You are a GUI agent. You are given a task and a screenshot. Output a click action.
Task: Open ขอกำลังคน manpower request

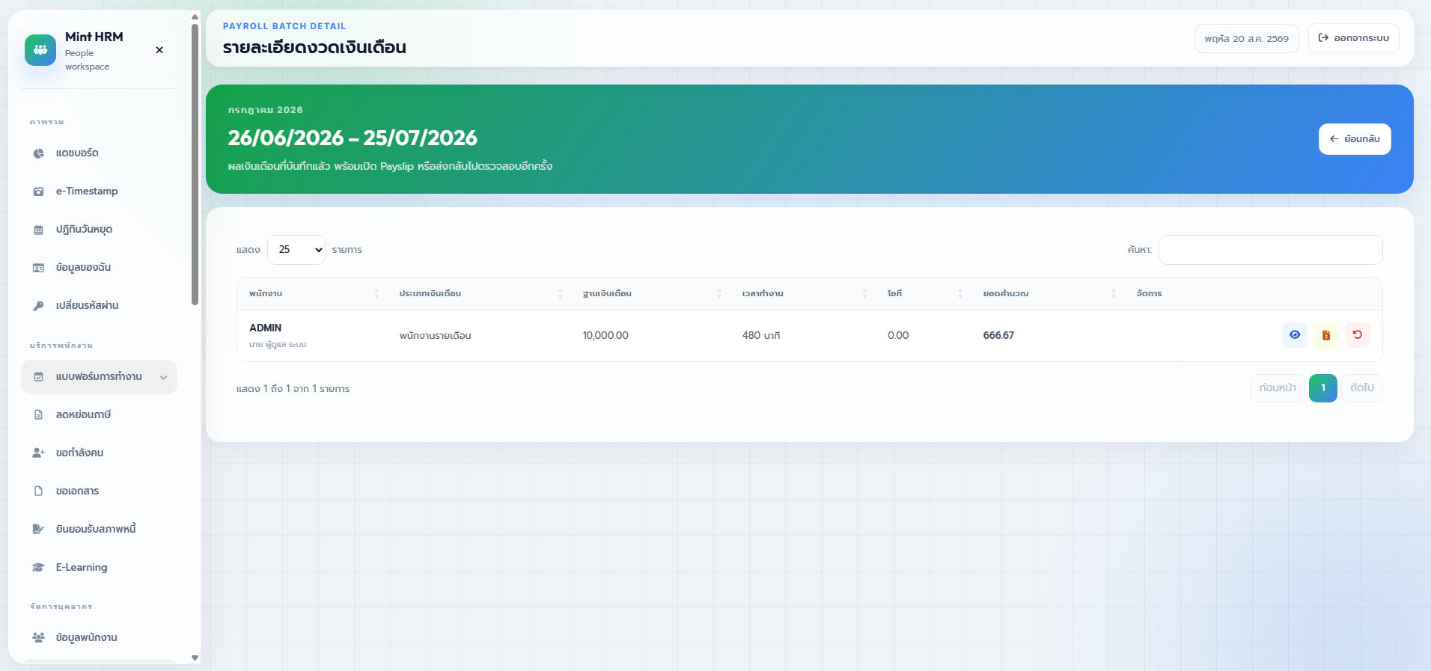(x=99, y=453)
